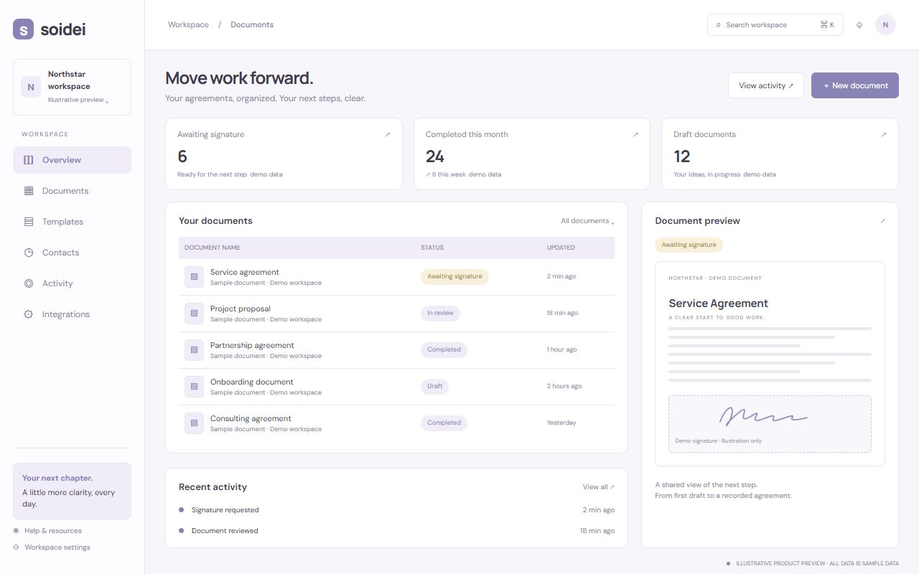Open the All documents filter dropdown
Viewport: 919px width, 574px height.
(588, 221)
